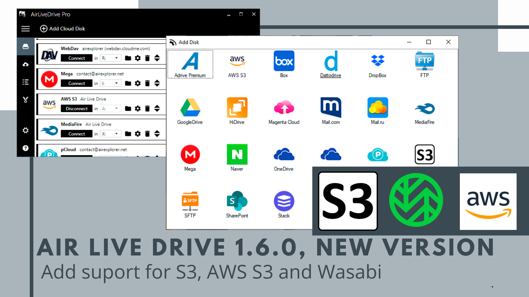
Task: Open Mega drive letter I: dropdown
Action: 110,83
